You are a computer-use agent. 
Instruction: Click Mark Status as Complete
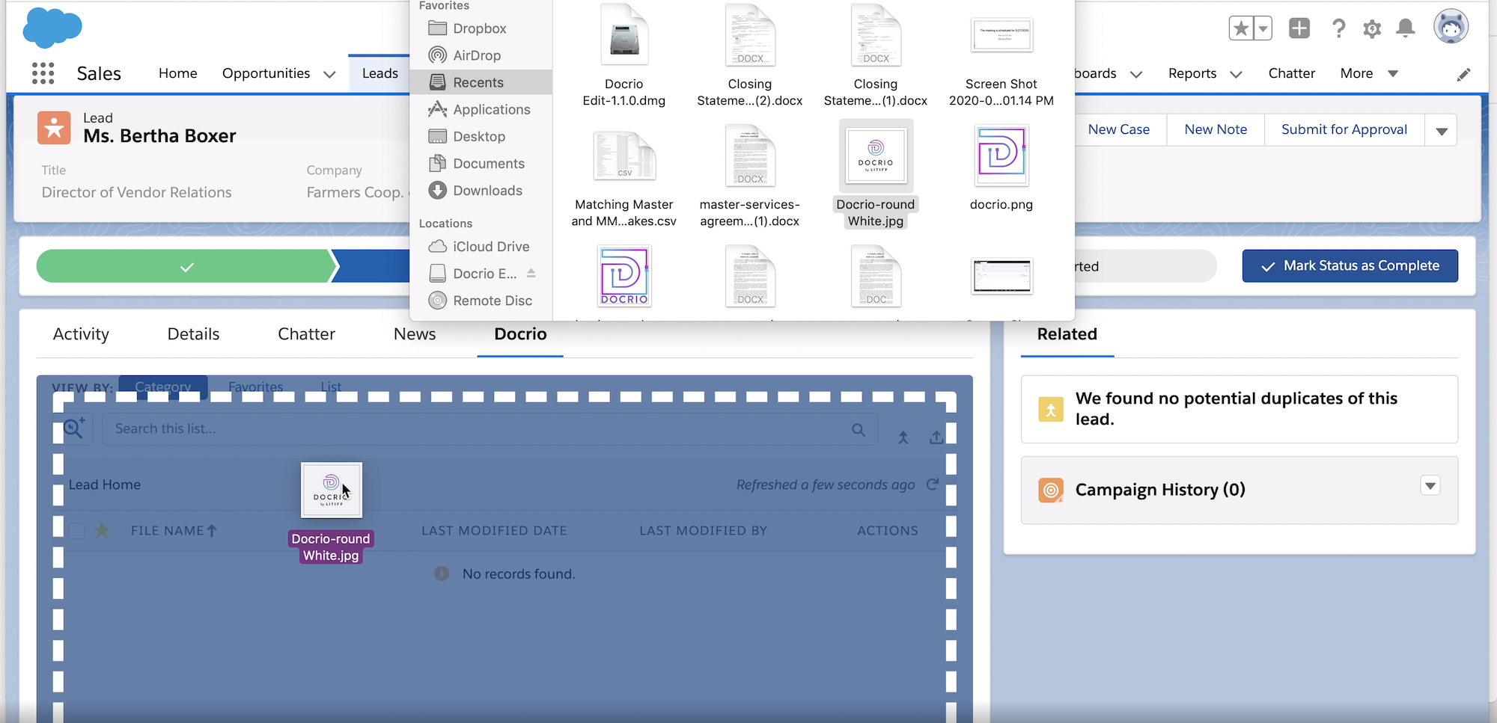point(1350,265)
